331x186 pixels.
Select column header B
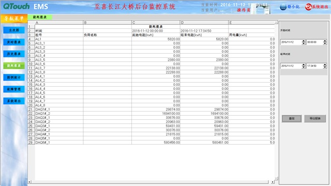point(107,23)
